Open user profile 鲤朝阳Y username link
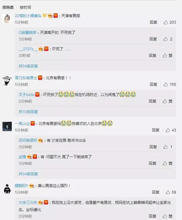This screenshot has height=220, width=182. 22,186
